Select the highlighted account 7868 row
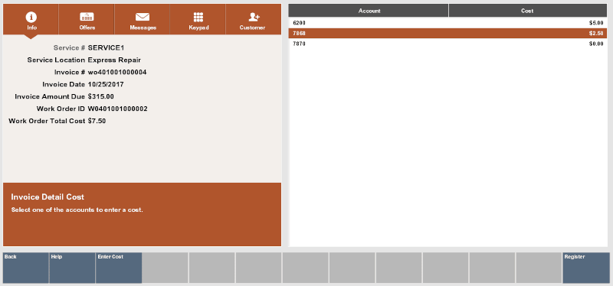Viewport: 613px width, 286px height. click(447, 33)
